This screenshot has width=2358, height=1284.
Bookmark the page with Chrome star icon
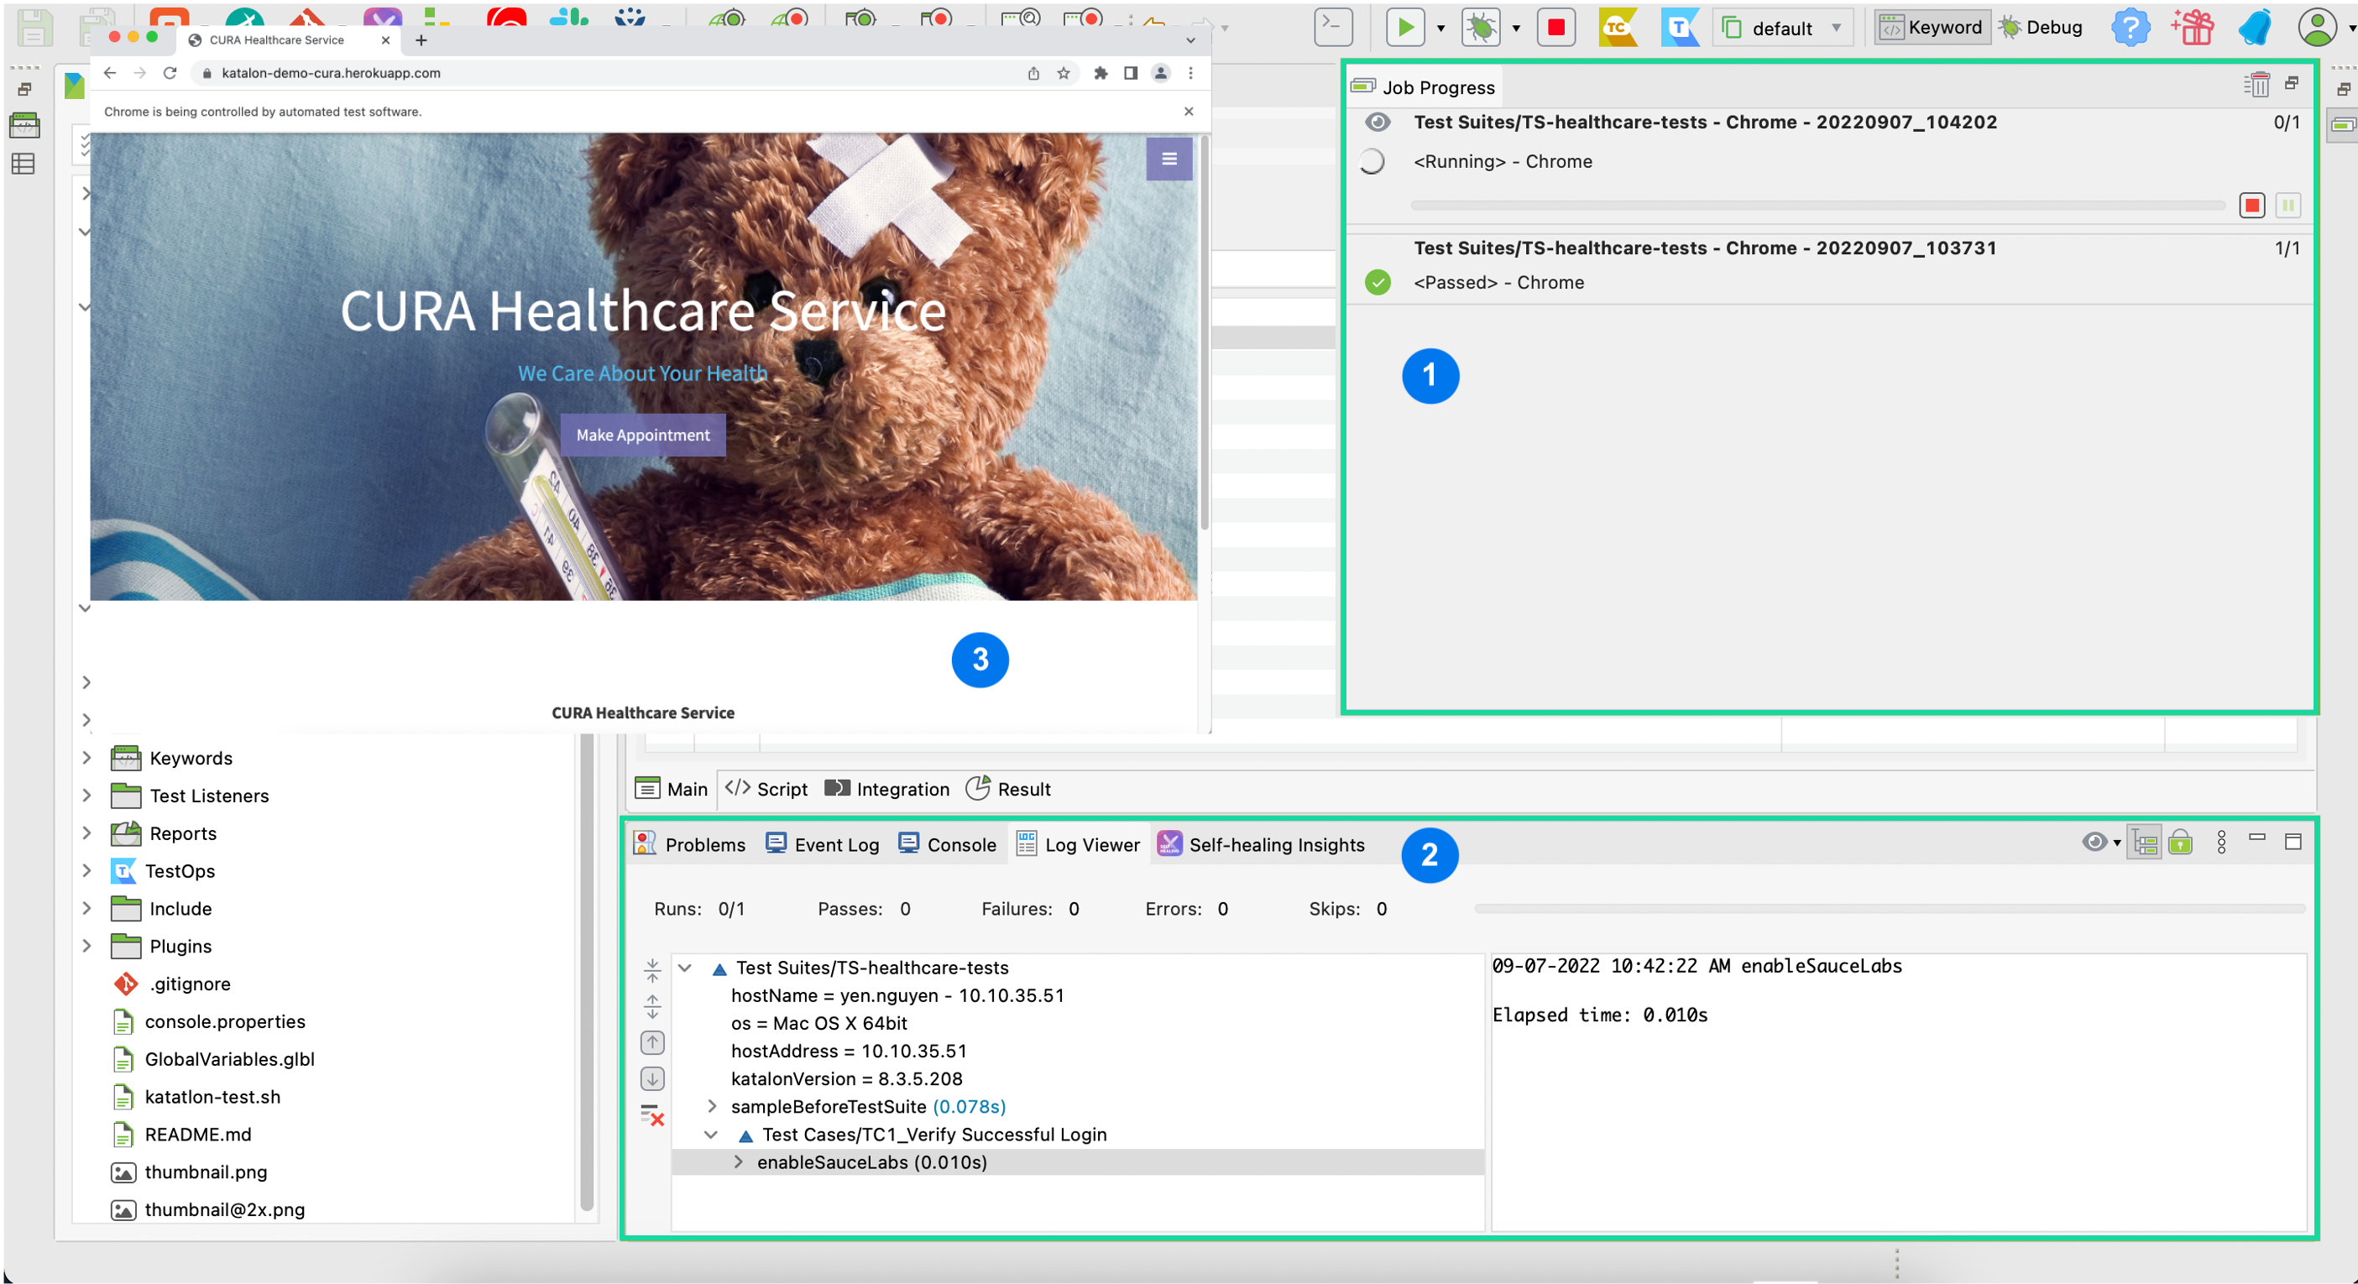(x=1063, y=73)
